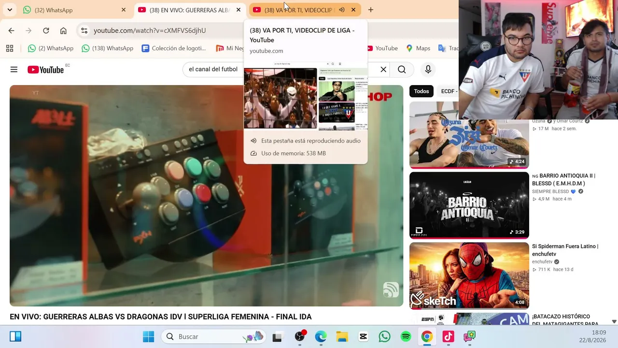Select the Todos filter chip

pos(421,91)
